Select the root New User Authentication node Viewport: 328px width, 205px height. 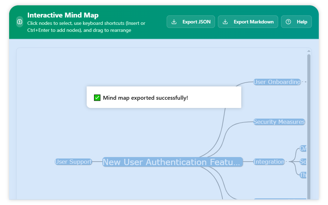pos(172,162)
